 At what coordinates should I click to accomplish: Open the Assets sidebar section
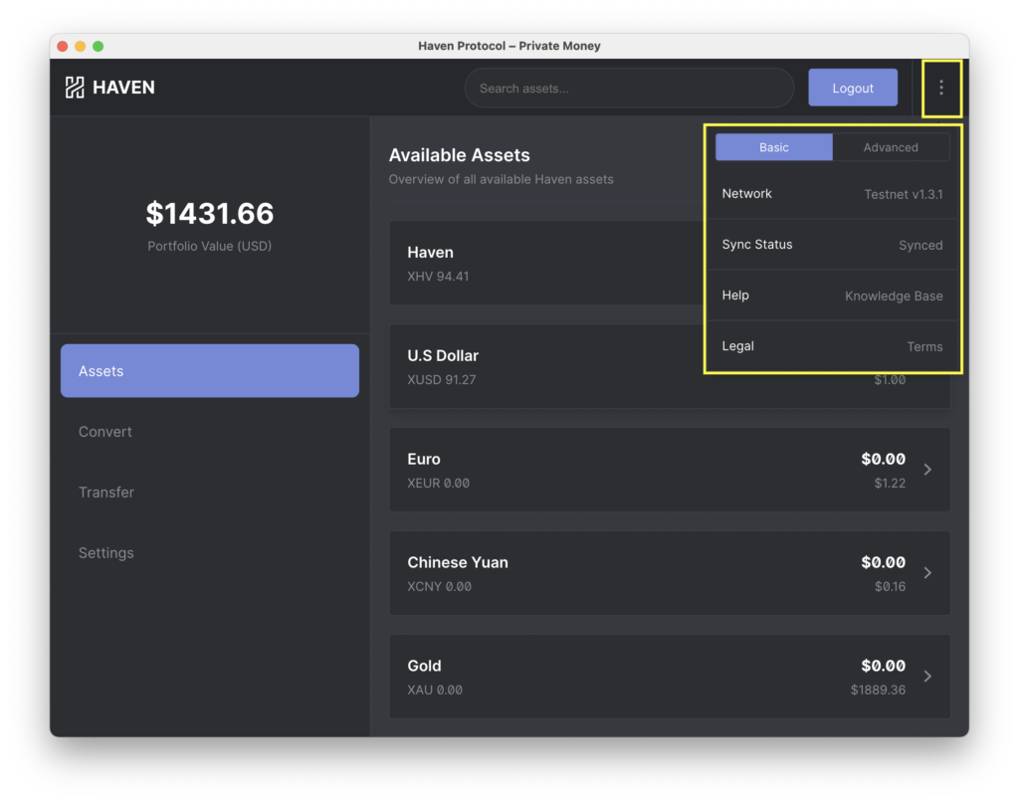click(x=210, y=371)
